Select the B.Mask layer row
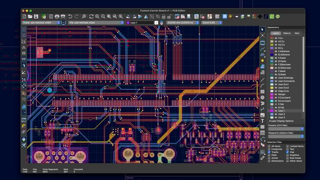320x180 pixels. pos(285,75)
